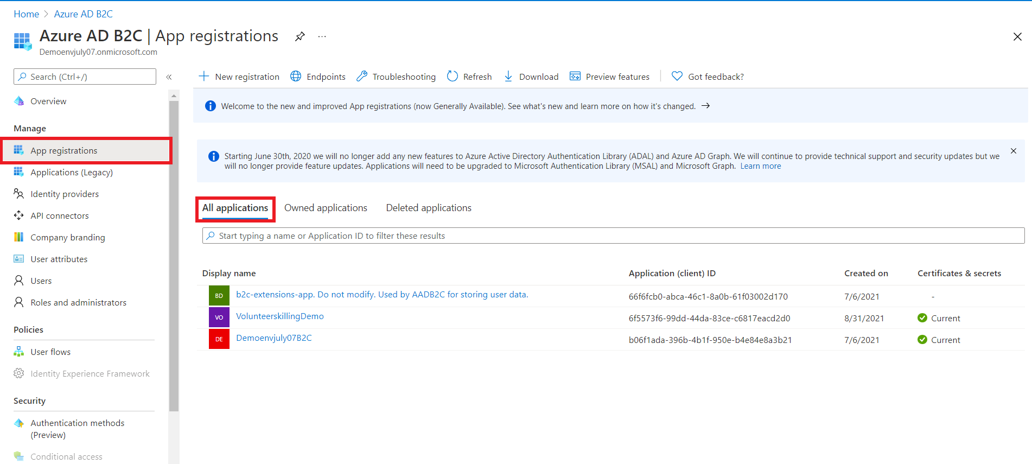Click the New registration plus icon
1032x464 pixels.
204,76
